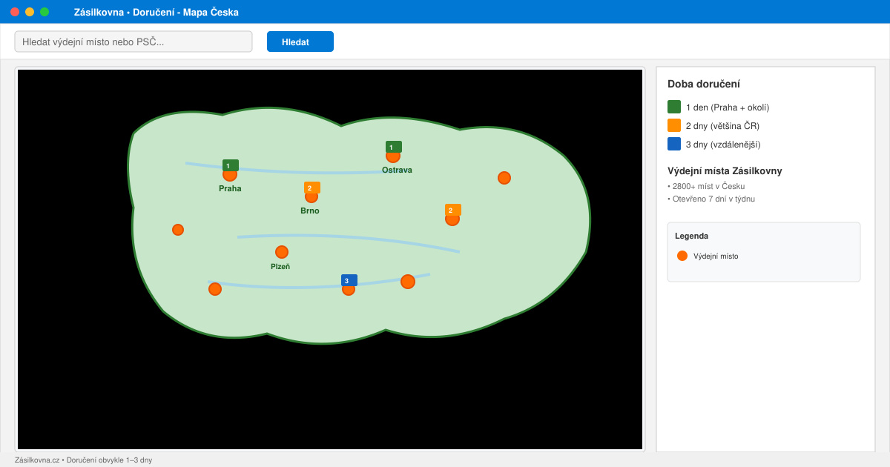The image size is (890, 467).
Task: Click the green 1-day badge above Praha
Action: point(231,165)
